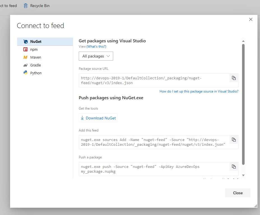This screenshot has width=260, height=215.
Task: Copy the nuget.exe push command
Action: pyautogui.click(x=234, y=167)
